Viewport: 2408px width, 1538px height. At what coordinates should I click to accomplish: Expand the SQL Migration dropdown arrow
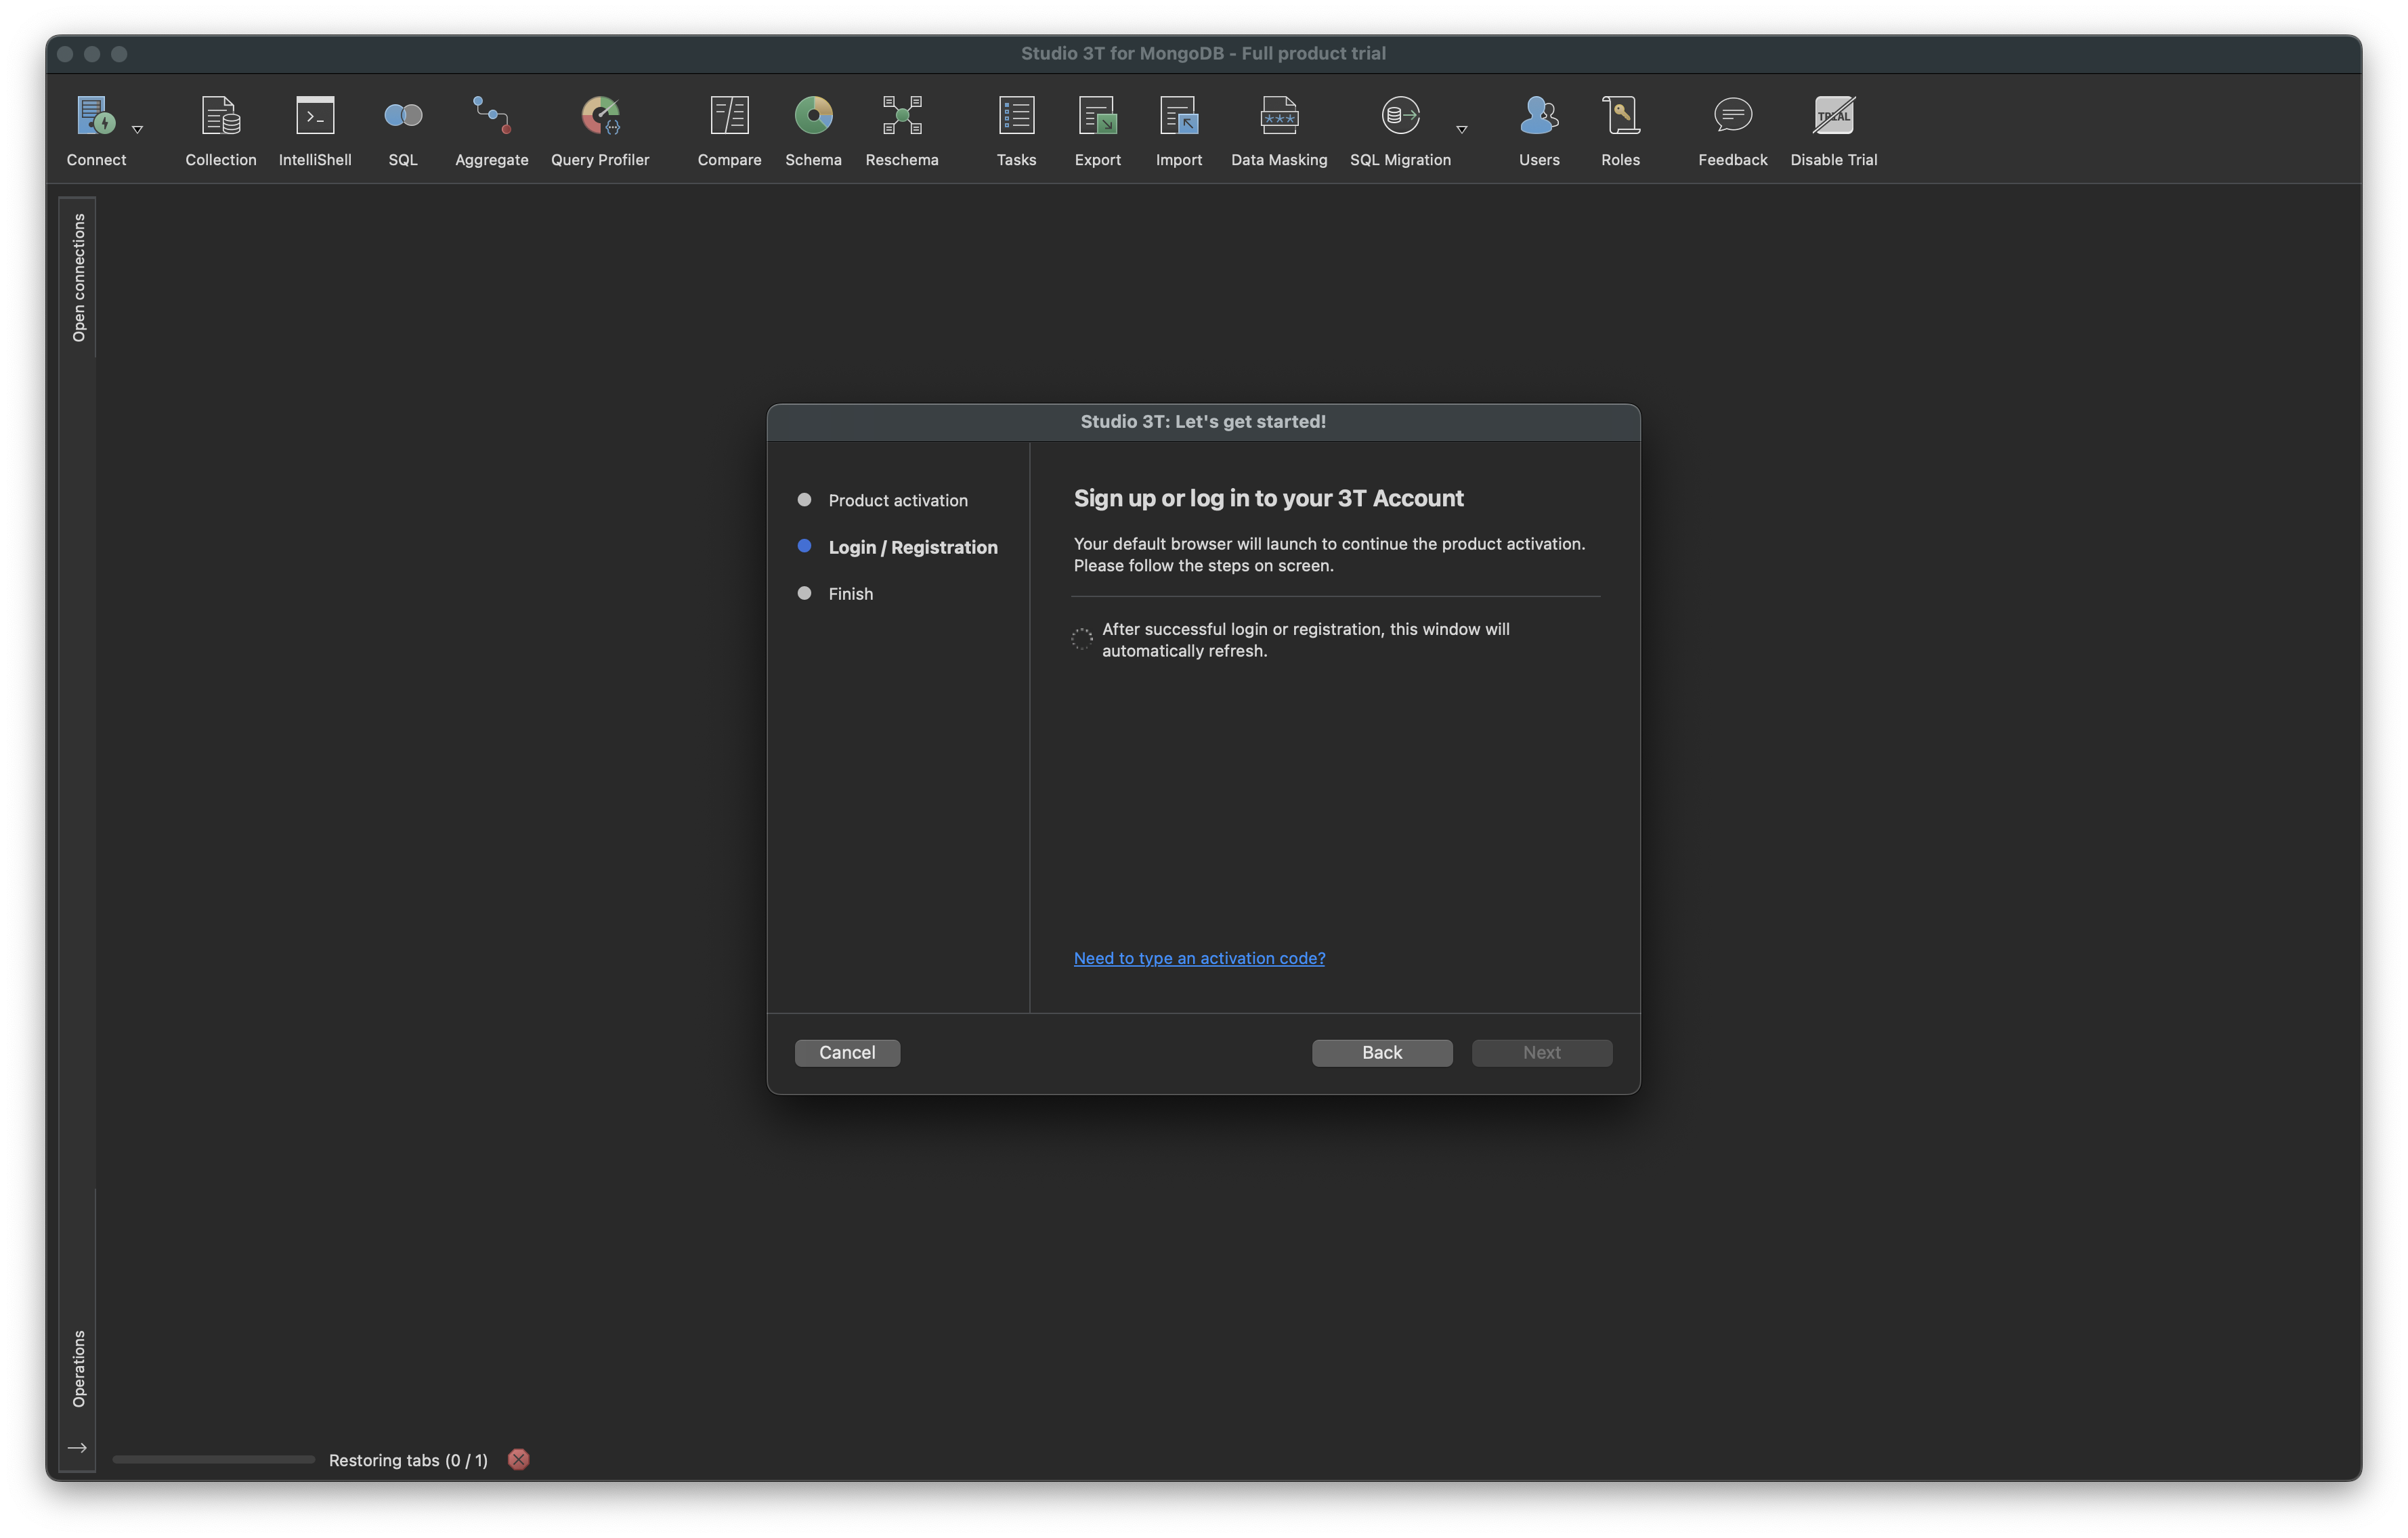pos(1462,129)
